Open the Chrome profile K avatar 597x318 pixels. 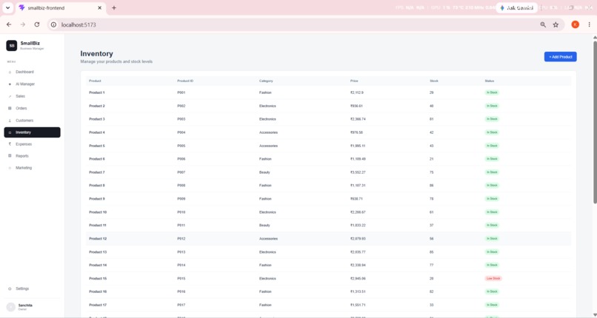[575, 24]
